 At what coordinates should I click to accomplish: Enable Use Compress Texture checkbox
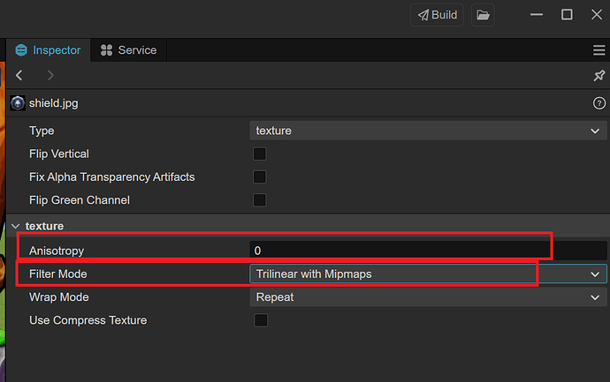coord(260,320)
